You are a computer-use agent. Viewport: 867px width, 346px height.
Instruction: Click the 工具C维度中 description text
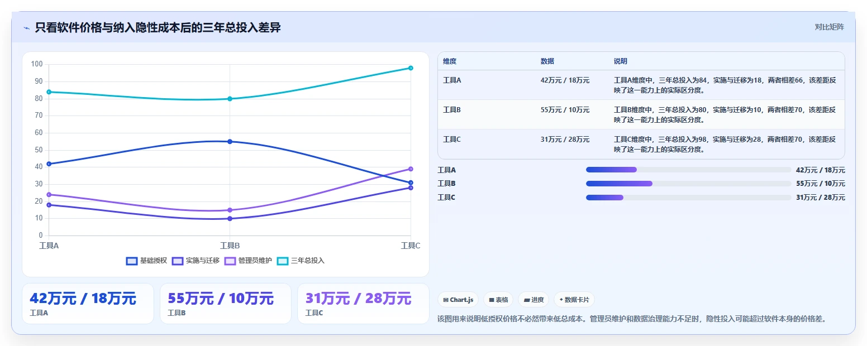pos(725,145)
